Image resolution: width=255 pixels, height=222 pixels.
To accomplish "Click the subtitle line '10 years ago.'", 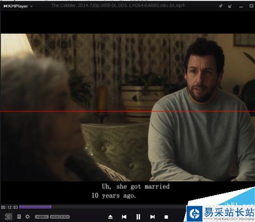I will point(114,196).
